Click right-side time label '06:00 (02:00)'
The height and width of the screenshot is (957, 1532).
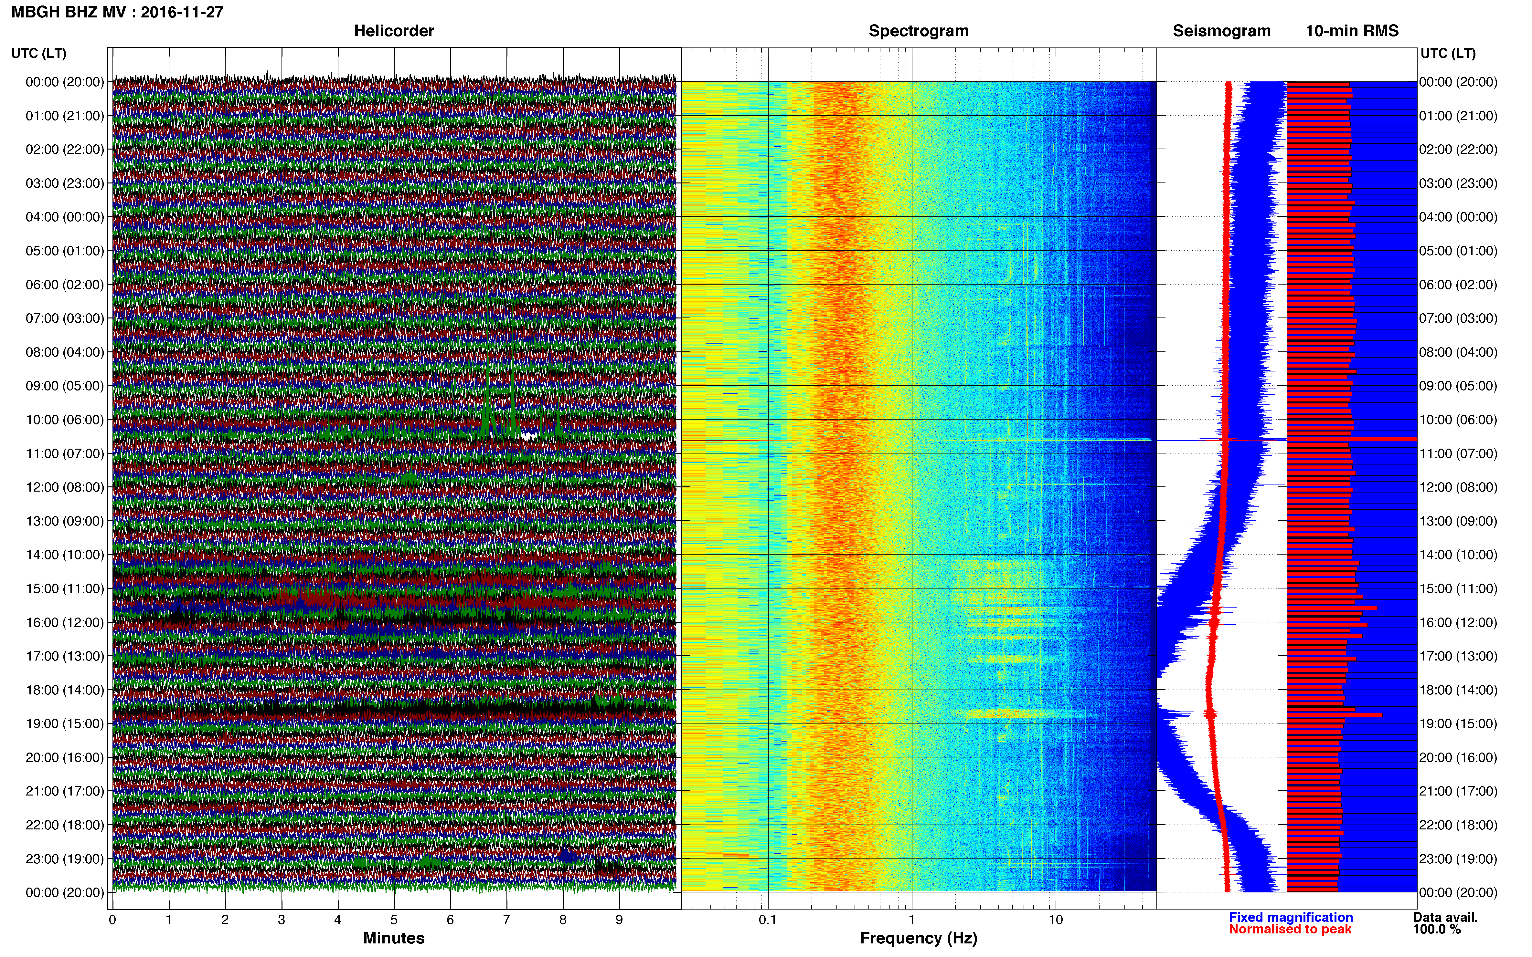click(1458, 285)
